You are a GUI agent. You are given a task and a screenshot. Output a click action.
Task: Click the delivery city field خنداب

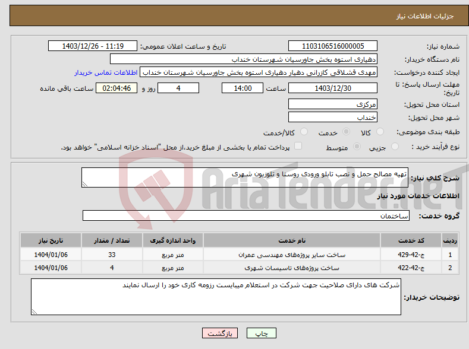click(333, 117)
